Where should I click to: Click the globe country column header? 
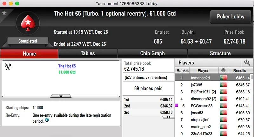[x=223, y=70]
